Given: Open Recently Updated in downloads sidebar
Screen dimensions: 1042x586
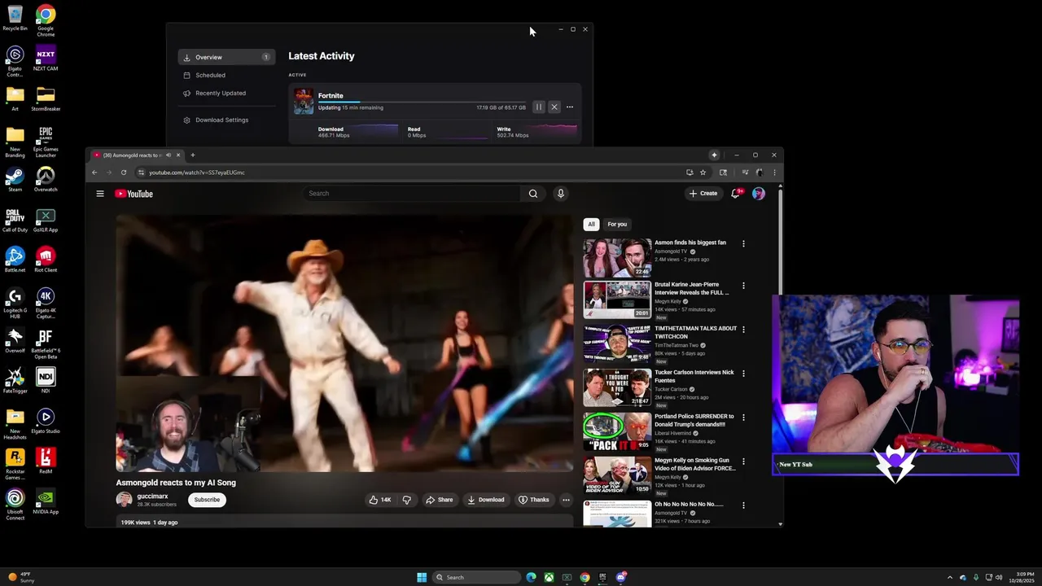Looking at the screenshot, I should [220, 93].
